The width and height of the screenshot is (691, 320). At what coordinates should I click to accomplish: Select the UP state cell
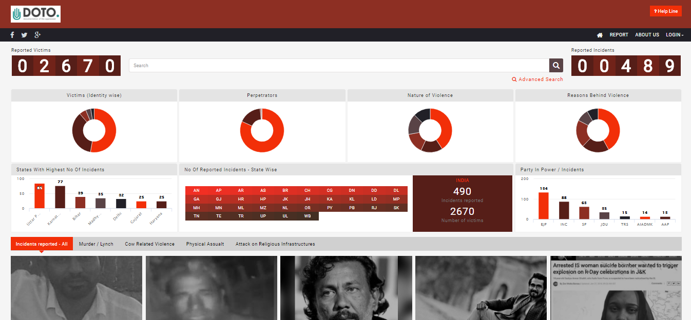[263, 216]
